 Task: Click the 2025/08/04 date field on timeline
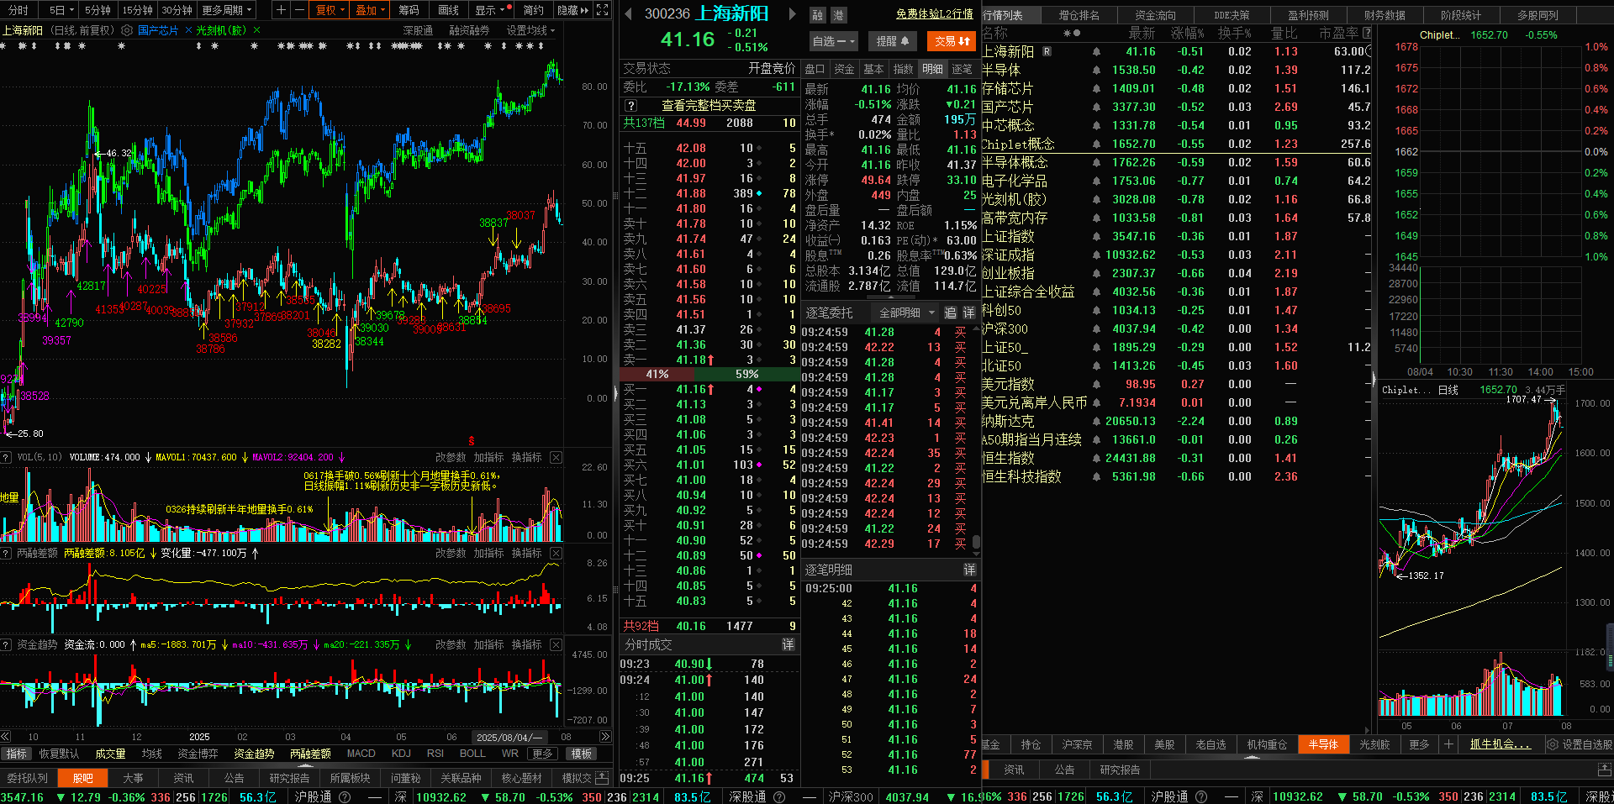[x=509, y=737]
